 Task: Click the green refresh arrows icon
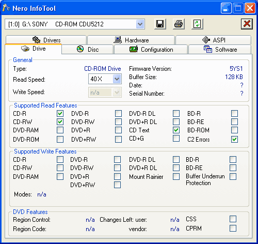coord(197,24)
